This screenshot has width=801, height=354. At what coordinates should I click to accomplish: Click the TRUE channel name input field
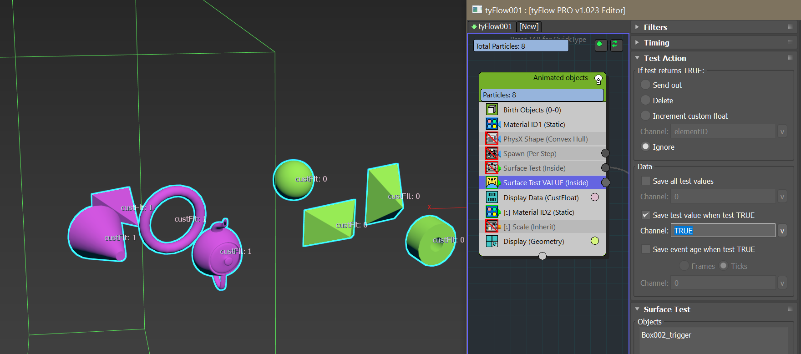point(723,231)
